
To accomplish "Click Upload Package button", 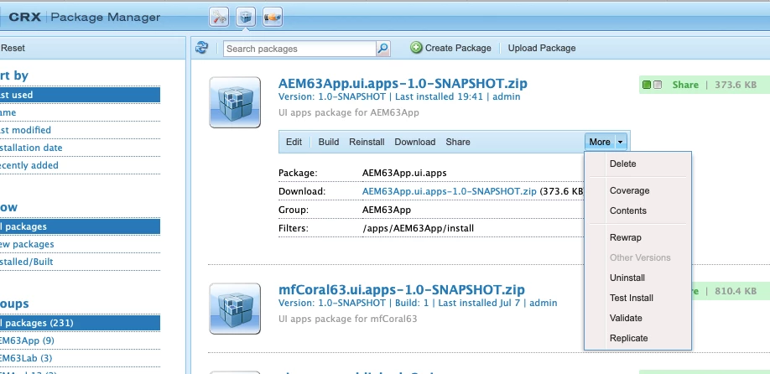I will [x=542, y=48].
